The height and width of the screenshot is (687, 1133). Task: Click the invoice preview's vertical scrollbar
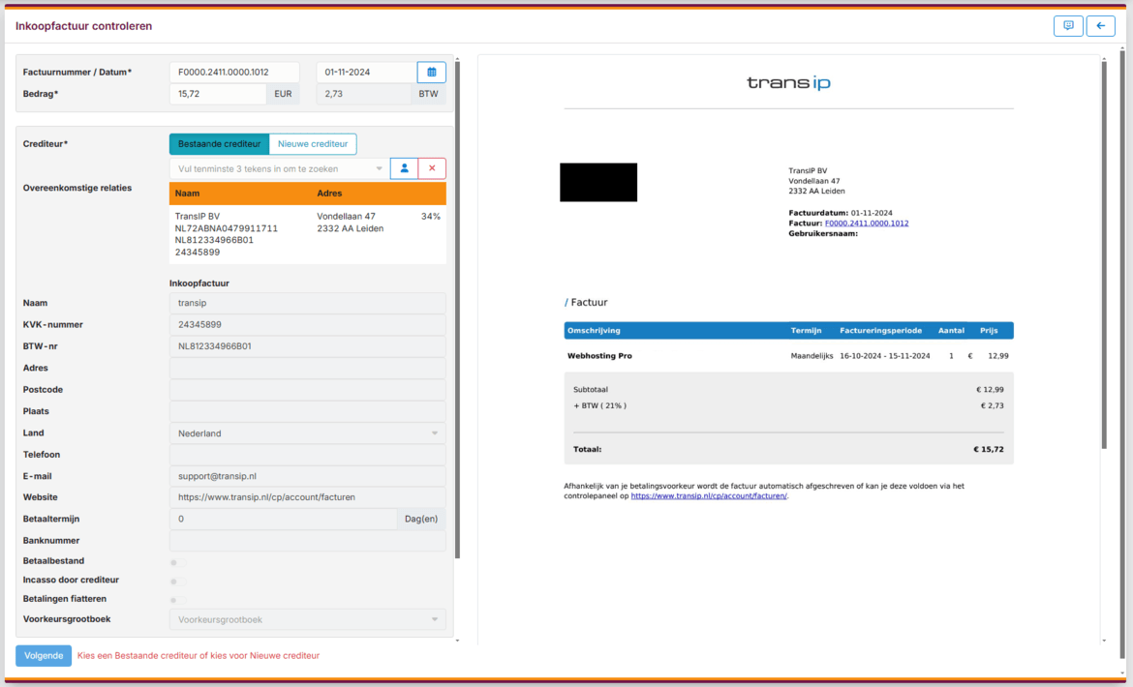[1103, 254]
